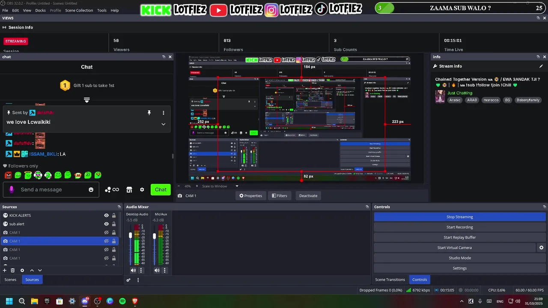Screen dimensions: 548x308
Task: Zoom out preview with minus control
Action: coord(179,186)
